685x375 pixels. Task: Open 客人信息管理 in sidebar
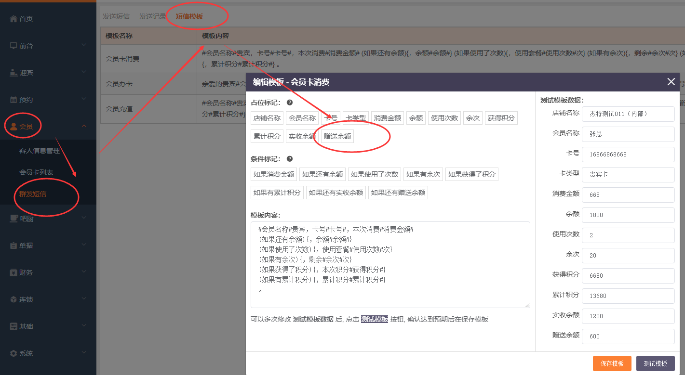click(x=40, y=151)
